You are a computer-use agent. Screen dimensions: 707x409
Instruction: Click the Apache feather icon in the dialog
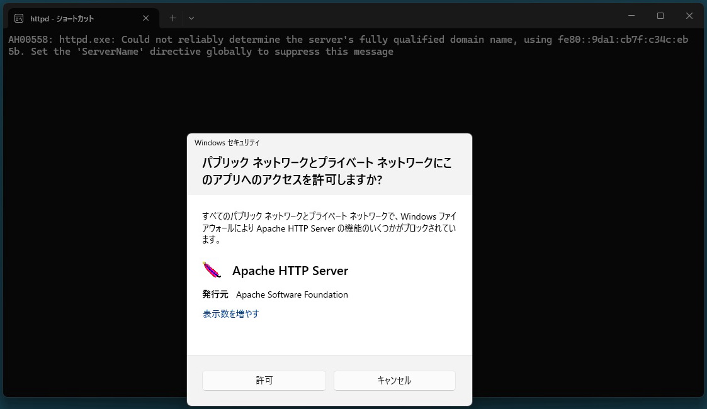click(x=212, y=270)
